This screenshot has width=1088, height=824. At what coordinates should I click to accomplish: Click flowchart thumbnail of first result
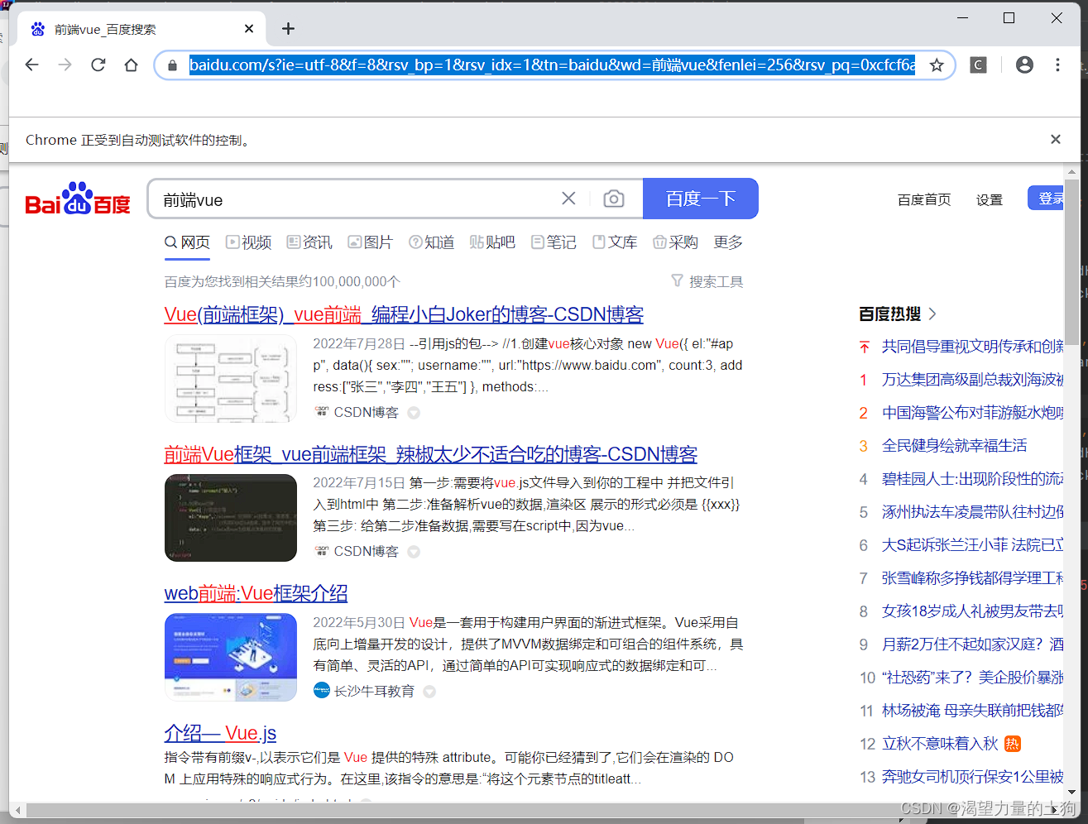(231, 379)
